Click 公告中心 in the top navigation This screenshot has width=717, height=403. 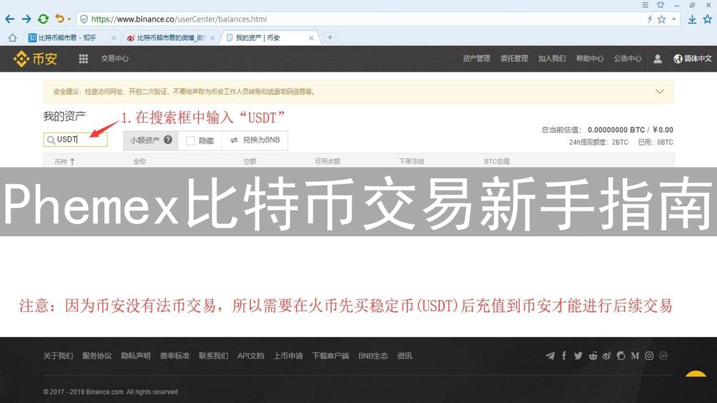click(627, 59)
